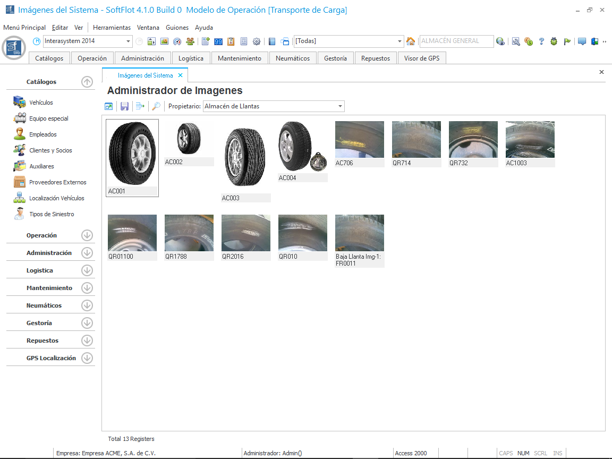
Task: Open the Propietario dropdown list
Action: (340, 106)
